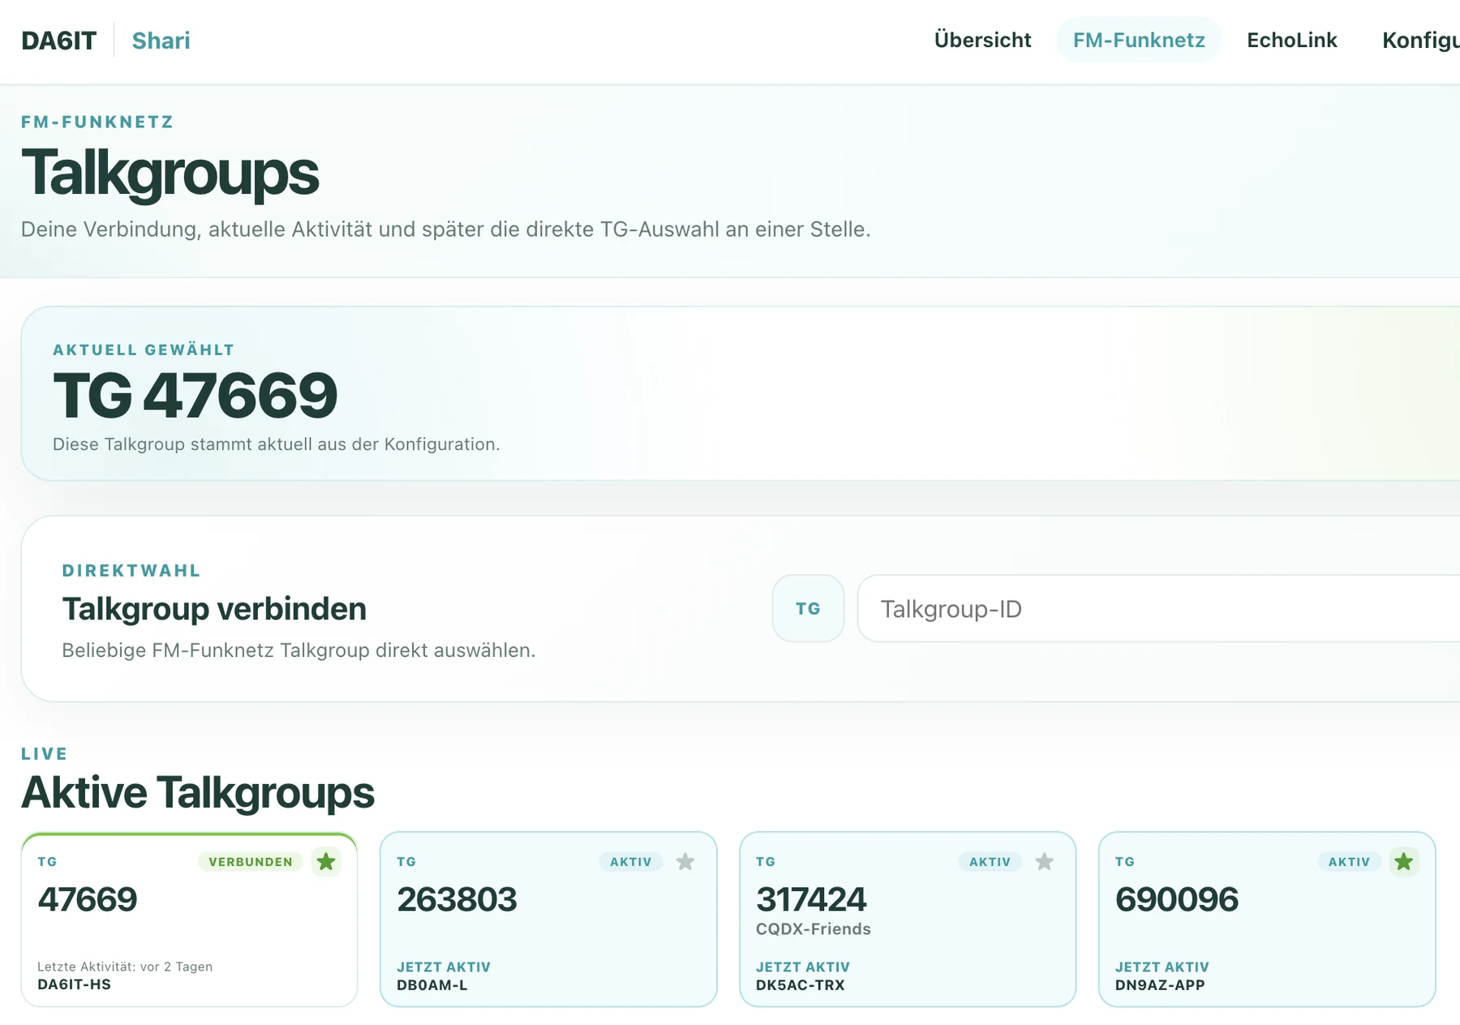This screenshot has height=1025, width=1460.
Task: Click the TG prefix badge by the input
Action: tap(808, 608)
